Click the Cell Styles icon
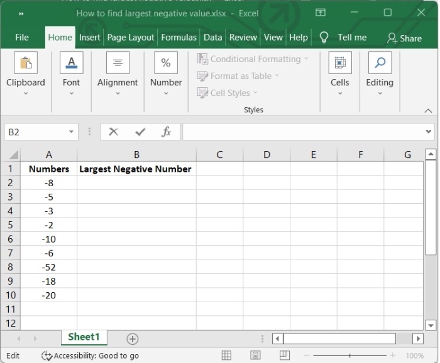The image size is (440, 363). pyautogui.click(x=202, y=93)
